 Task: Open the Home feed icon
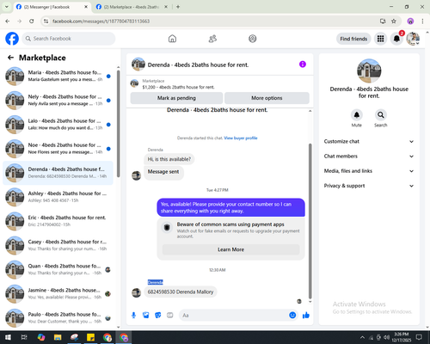[x=172, y=39]
